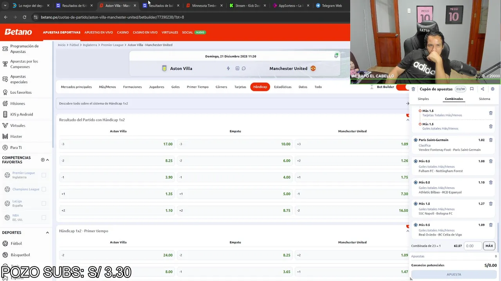Open Virtuales sidebar icon
Viewport: 501px width, 281px height.
pos(5,126)
